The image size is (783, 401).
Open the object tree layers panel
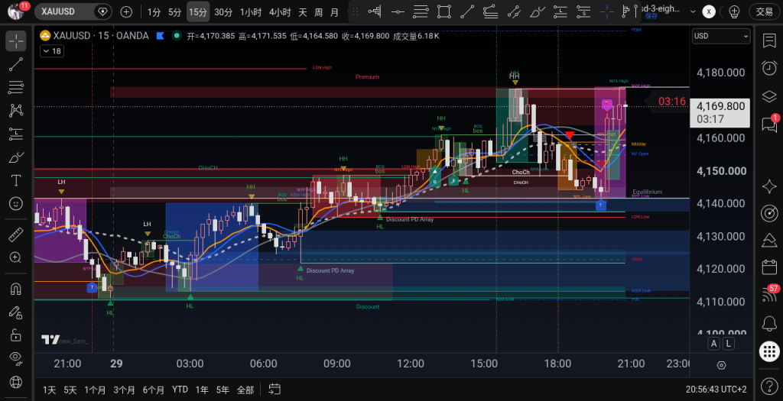(769, 95)
